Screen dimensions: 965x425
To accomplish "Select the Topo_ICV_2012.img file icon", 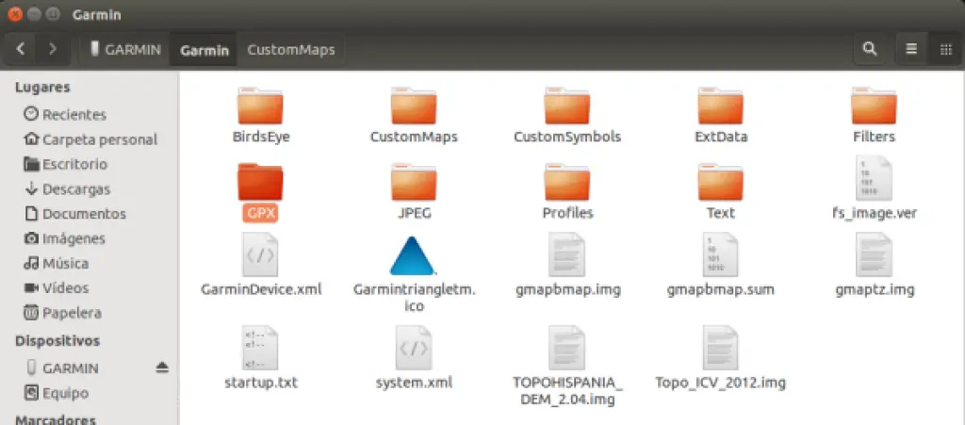I will click(720, 348).
